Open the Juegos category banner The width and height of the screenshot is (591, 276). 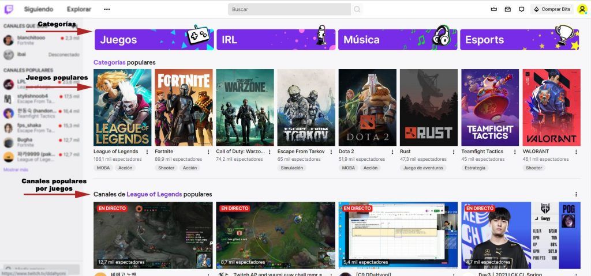pos(154,40)
